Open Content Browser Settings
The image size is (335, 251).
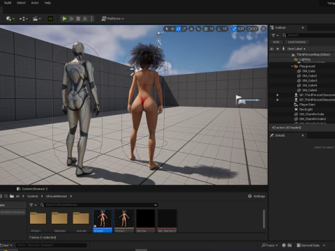pyautogui.click(x=256, y=197)
